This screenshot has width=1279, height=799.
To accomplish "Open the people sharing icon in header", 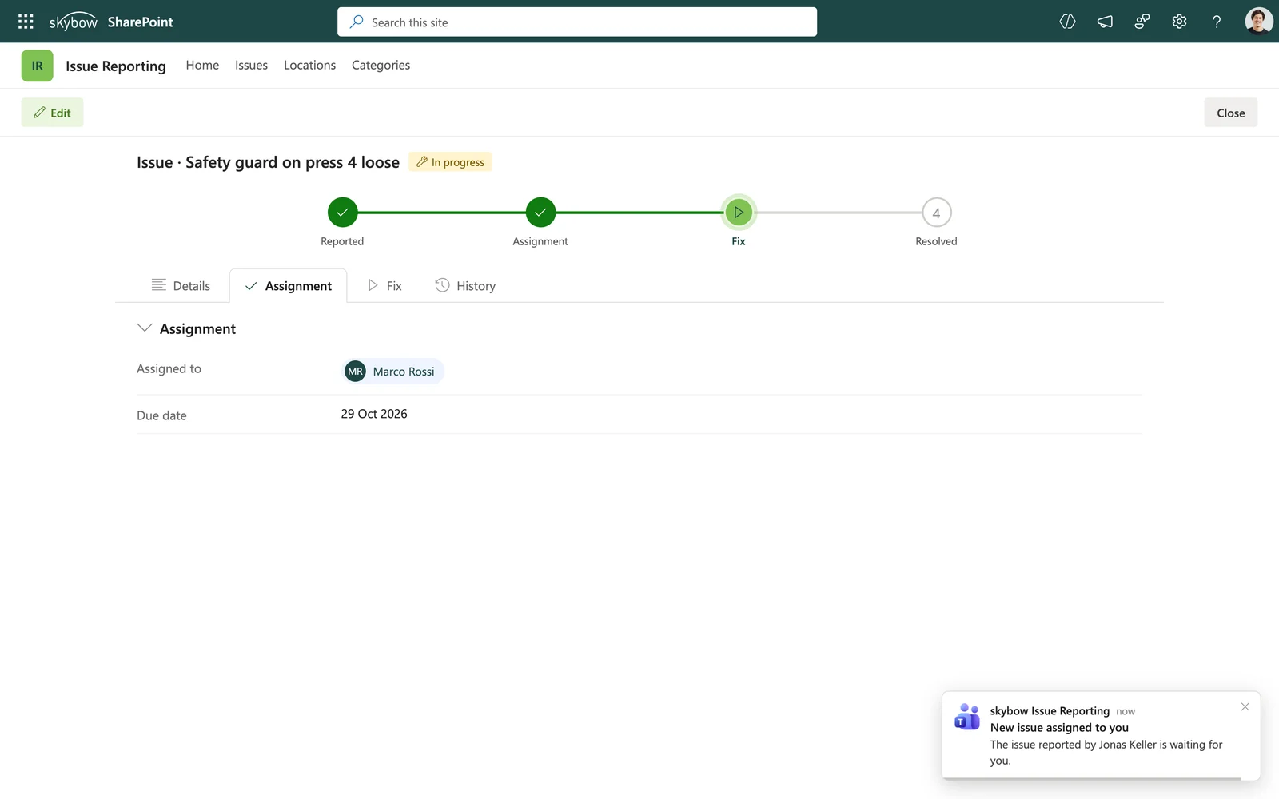I will pos(1142,22).
